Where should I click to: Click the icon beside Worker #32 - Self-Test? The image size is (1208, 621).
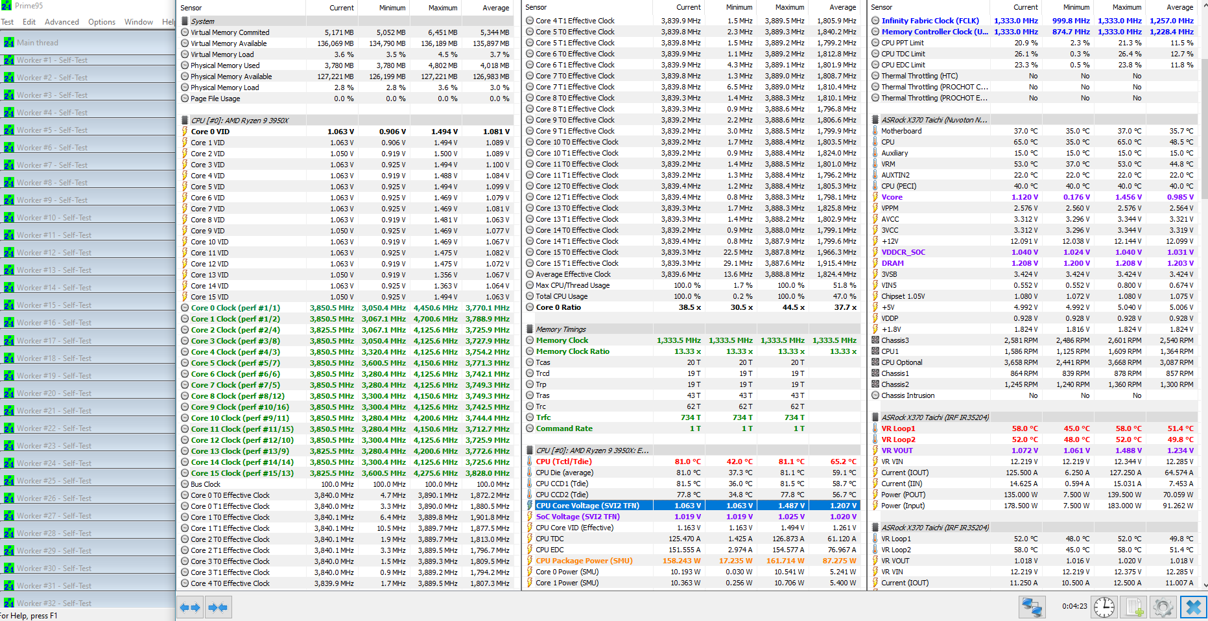tap(9, 603)
